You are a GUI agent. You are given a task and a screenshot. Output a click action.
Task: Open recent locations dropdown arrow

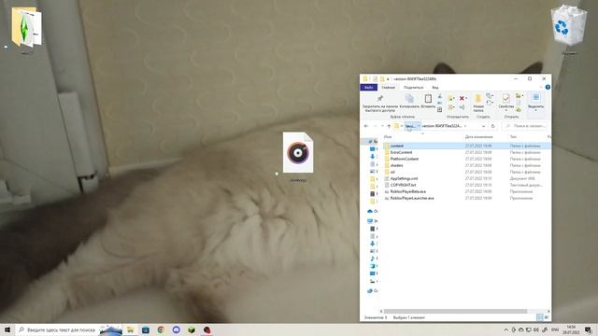click(x=382, y=126)
